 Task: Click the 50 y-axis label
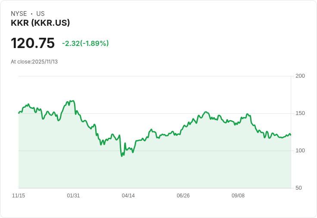298,188
